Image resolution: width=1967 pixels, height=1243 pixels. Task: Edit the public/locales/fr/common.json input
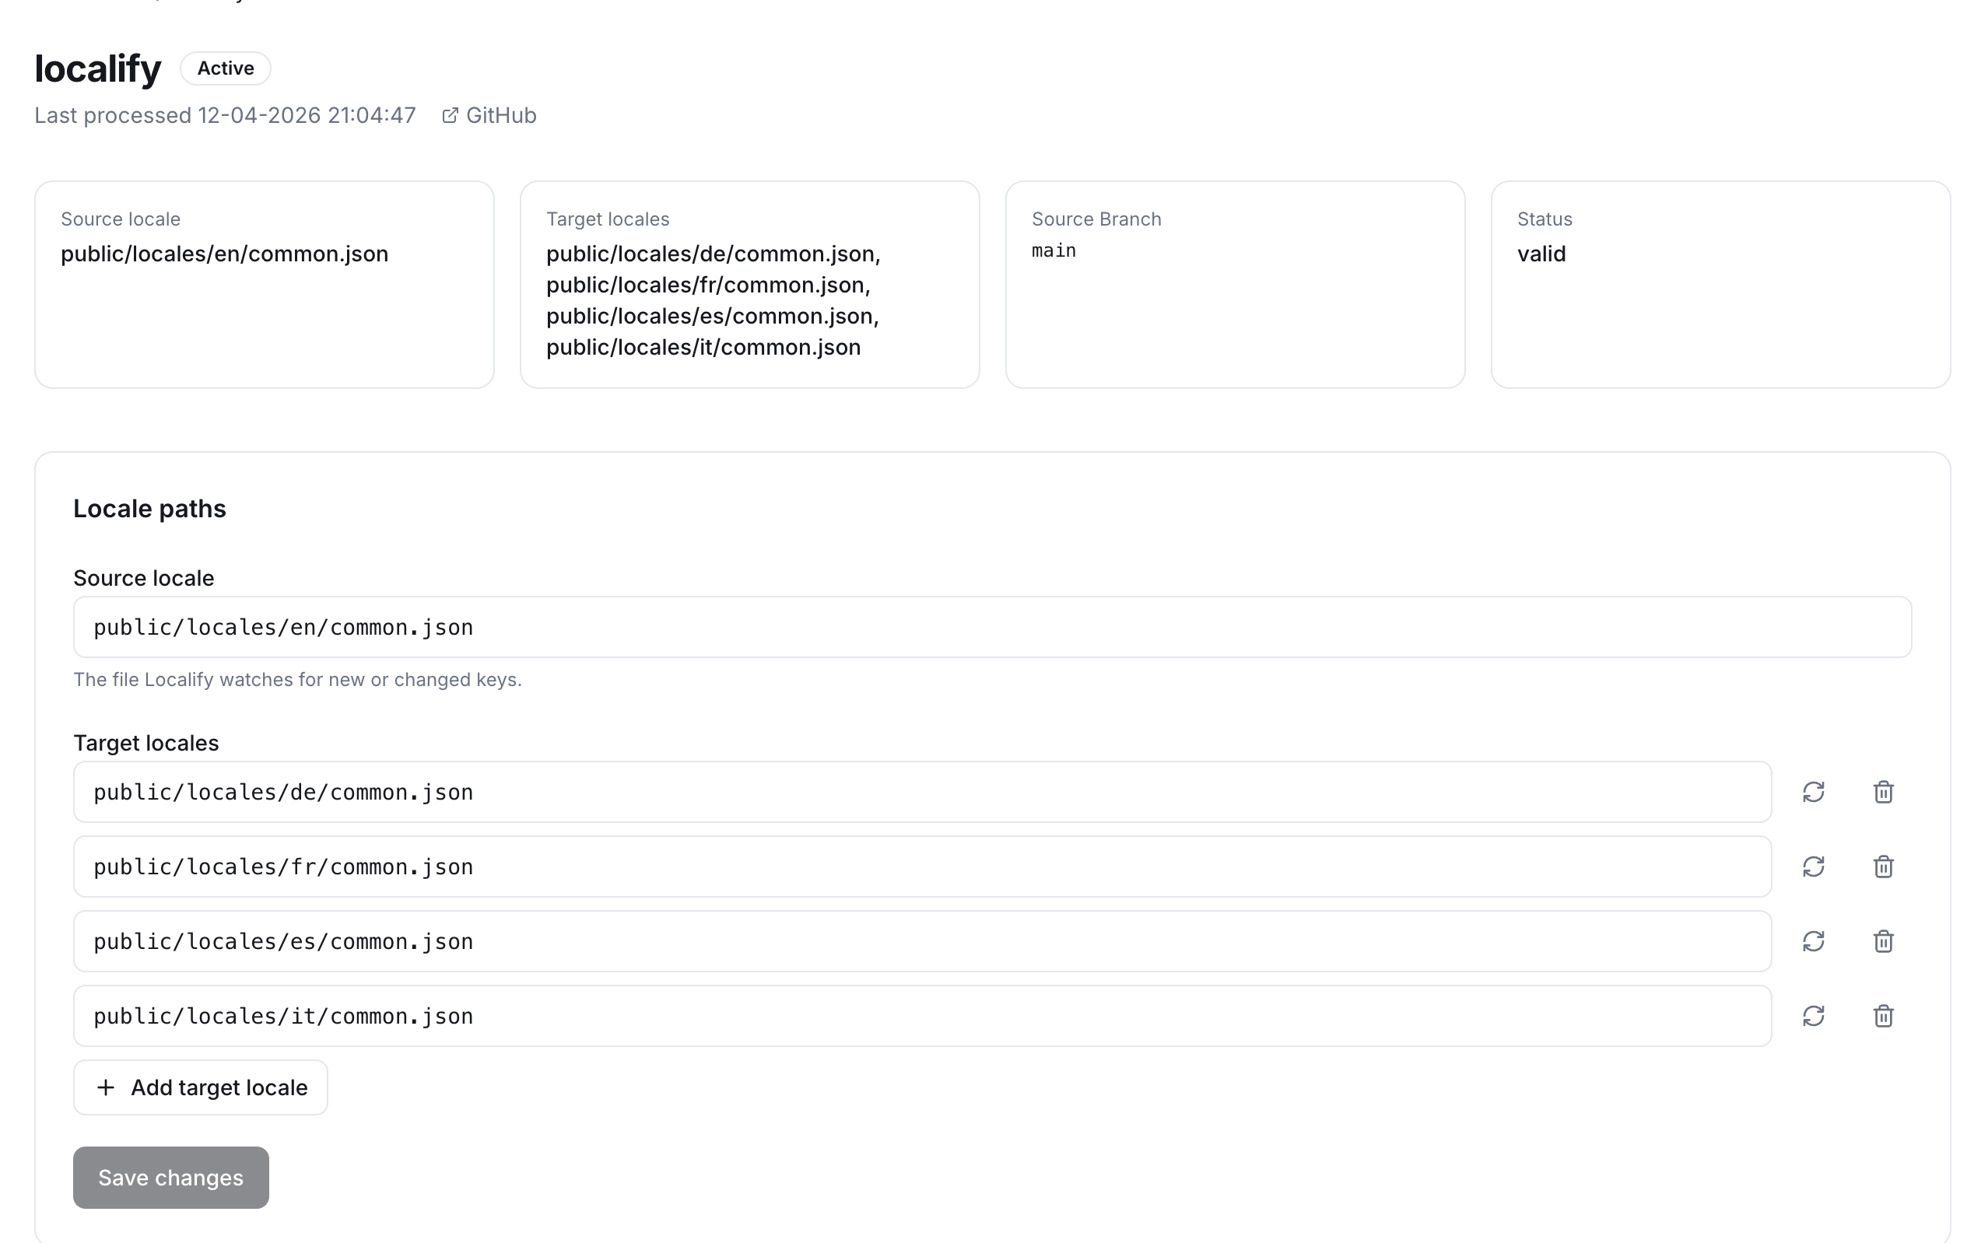tap(922, 867)
